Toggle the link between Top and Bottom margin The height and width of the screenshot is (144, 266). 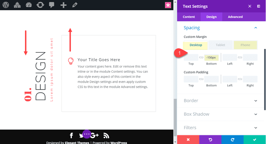pos(201,57)
